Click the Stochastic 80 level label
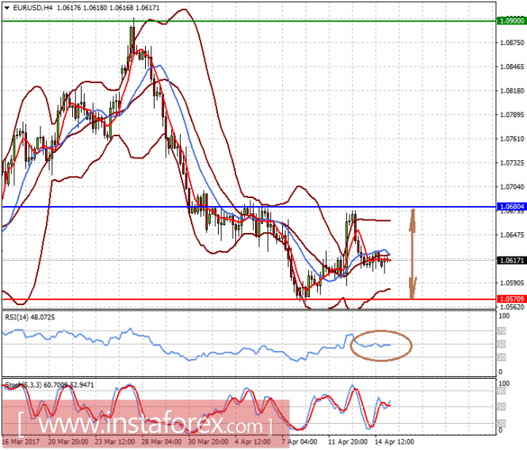The width and height of the screenshot is (527, 450). 502,391
